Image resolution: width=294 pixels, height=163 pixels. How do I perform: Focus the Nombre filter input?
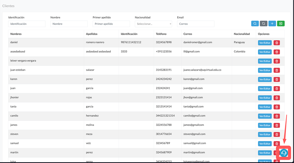(69, 24)
